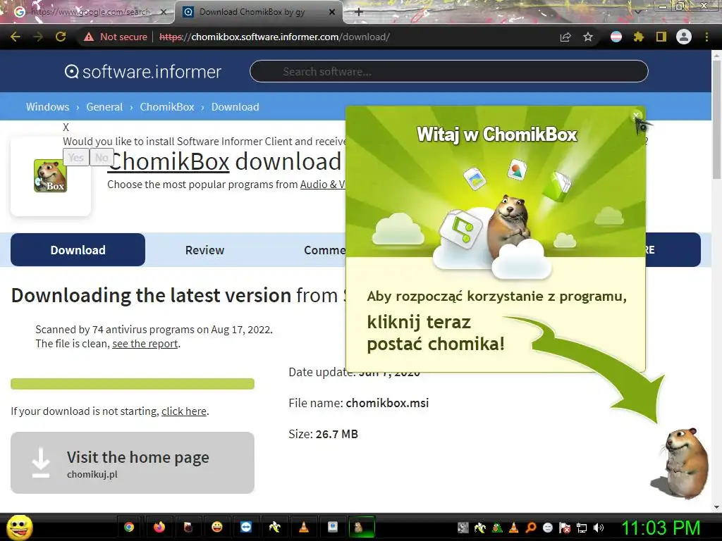Select the size value 26.7 MB
Viewport: 722px width, 541px height.
pos(337,434)
